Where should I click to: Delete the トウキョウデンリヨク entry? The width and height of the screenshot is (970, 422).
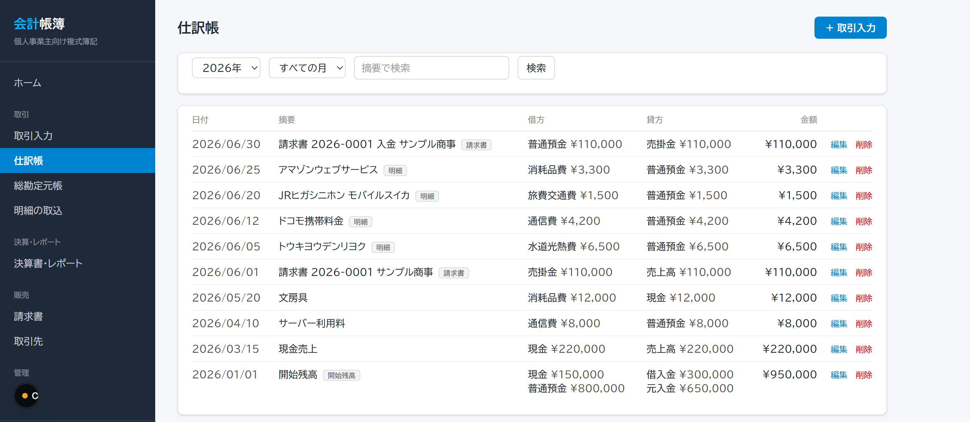[864, 247]
